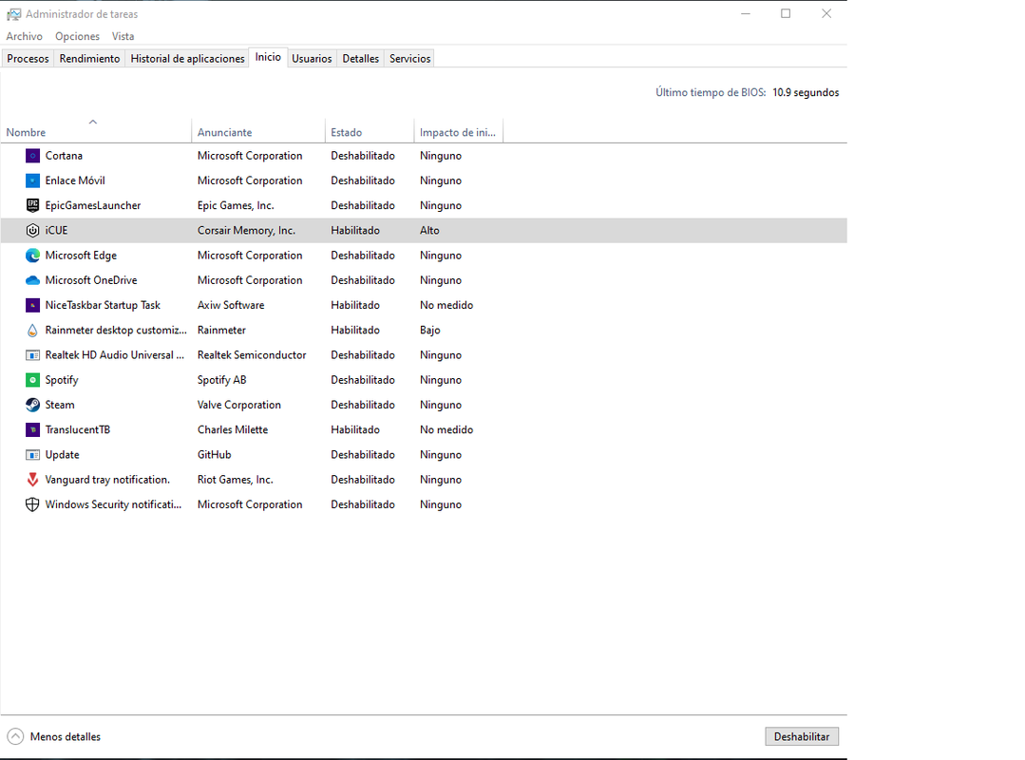Screen dimensions: 1025x760
Task: Click the Vanguard tray notification icon
Action: (32, 480)
